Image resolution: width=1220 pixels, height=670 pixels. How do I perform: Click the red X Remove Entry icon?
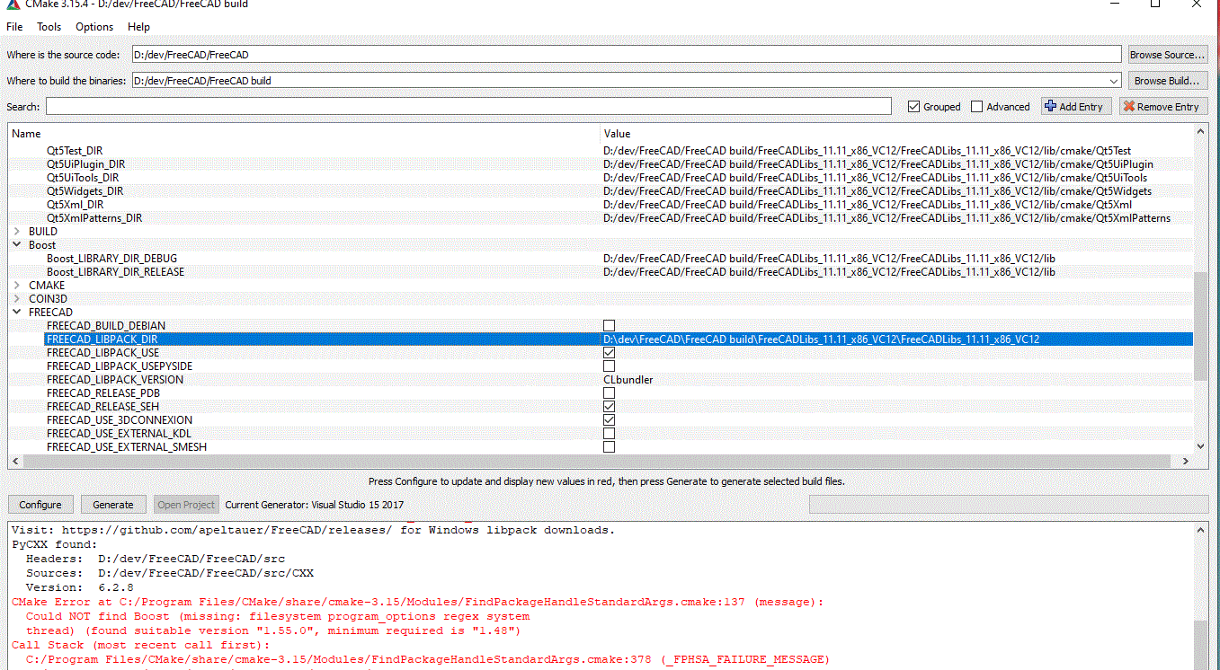click(x=1128, y=106)
